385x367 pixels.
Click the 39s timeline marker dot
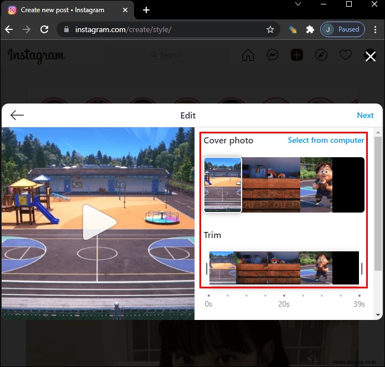(360, 296)
